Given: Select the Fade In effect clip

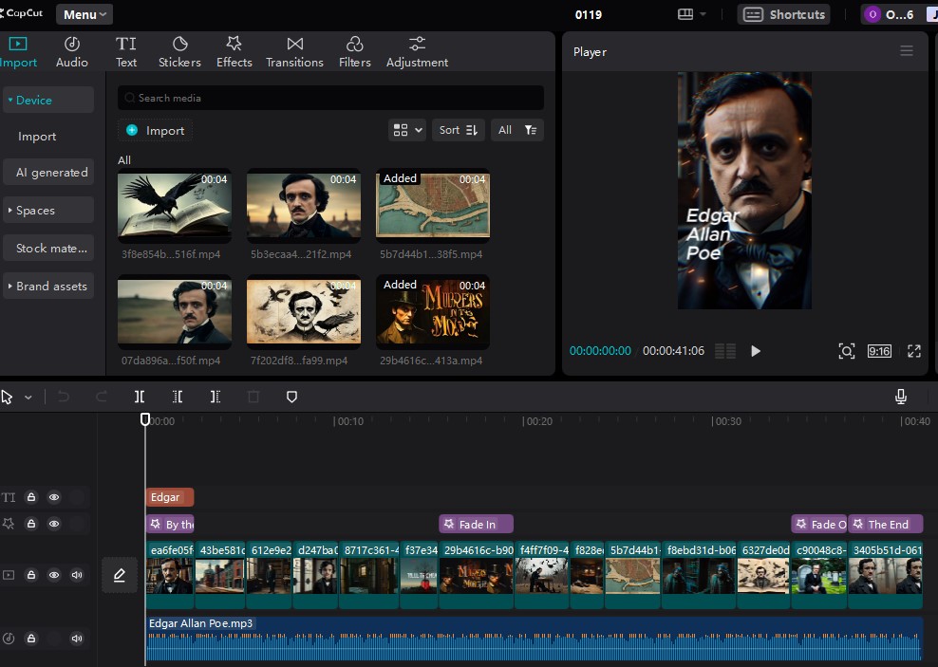Looking at the screenshot, I should click(477, 524).
